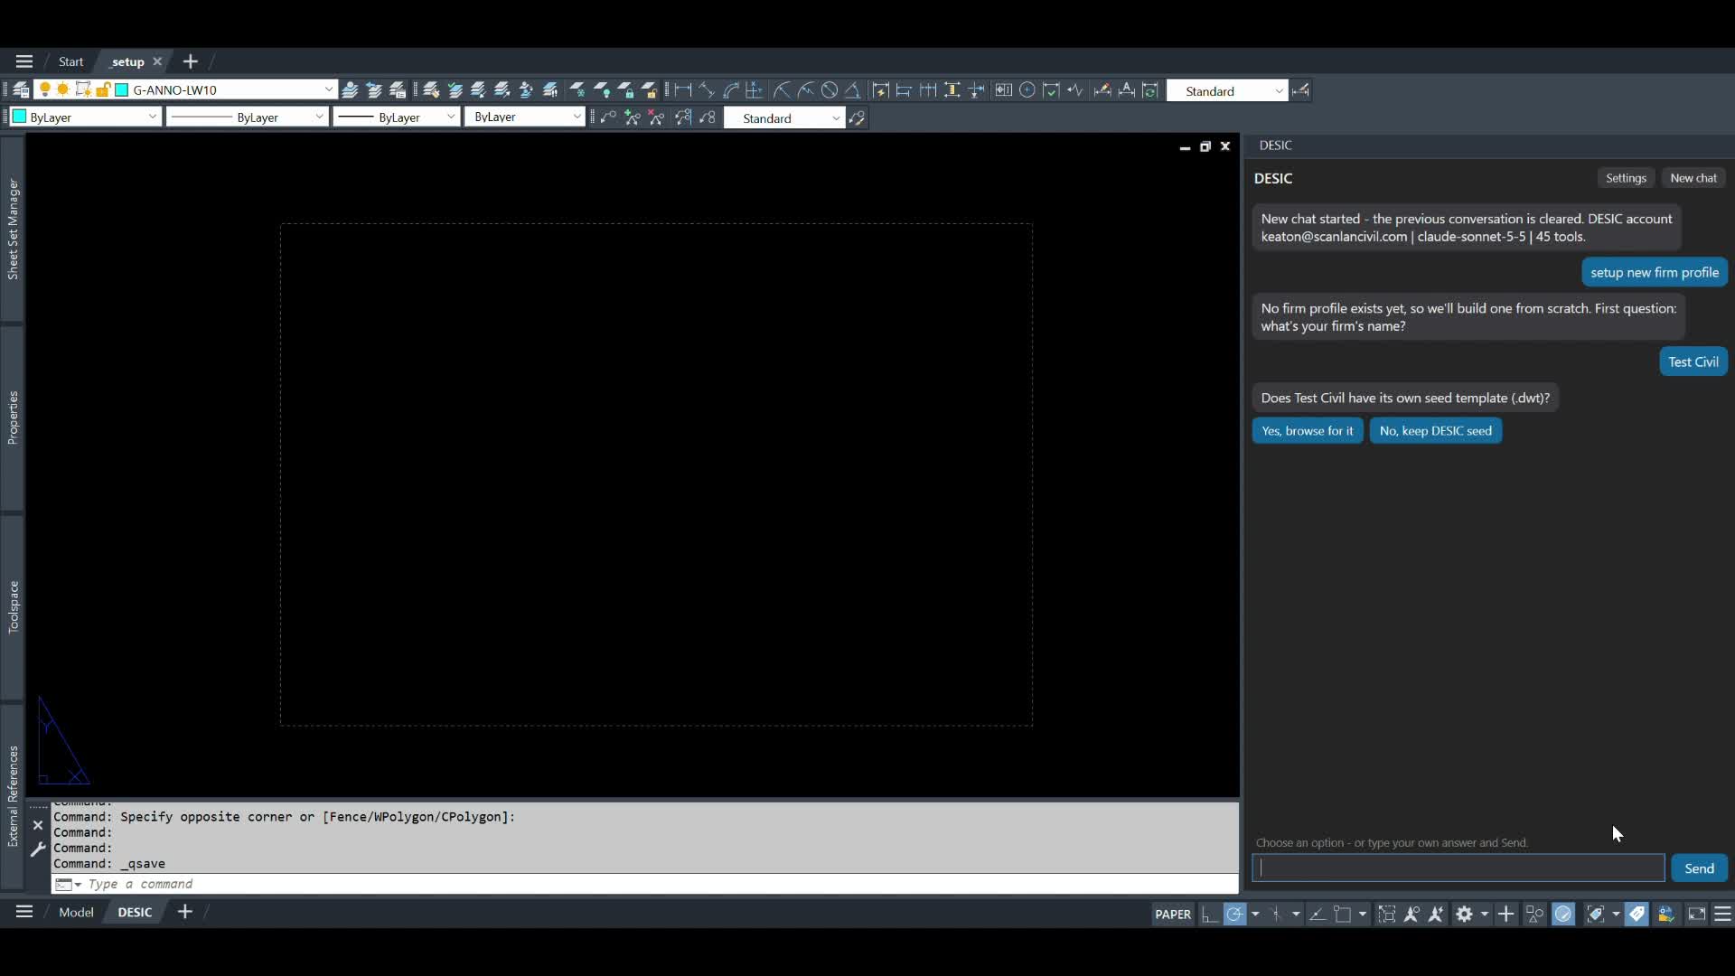Click the Radius dimension tool
This screenshot has height=976, width=1735.
coord(781,90)
